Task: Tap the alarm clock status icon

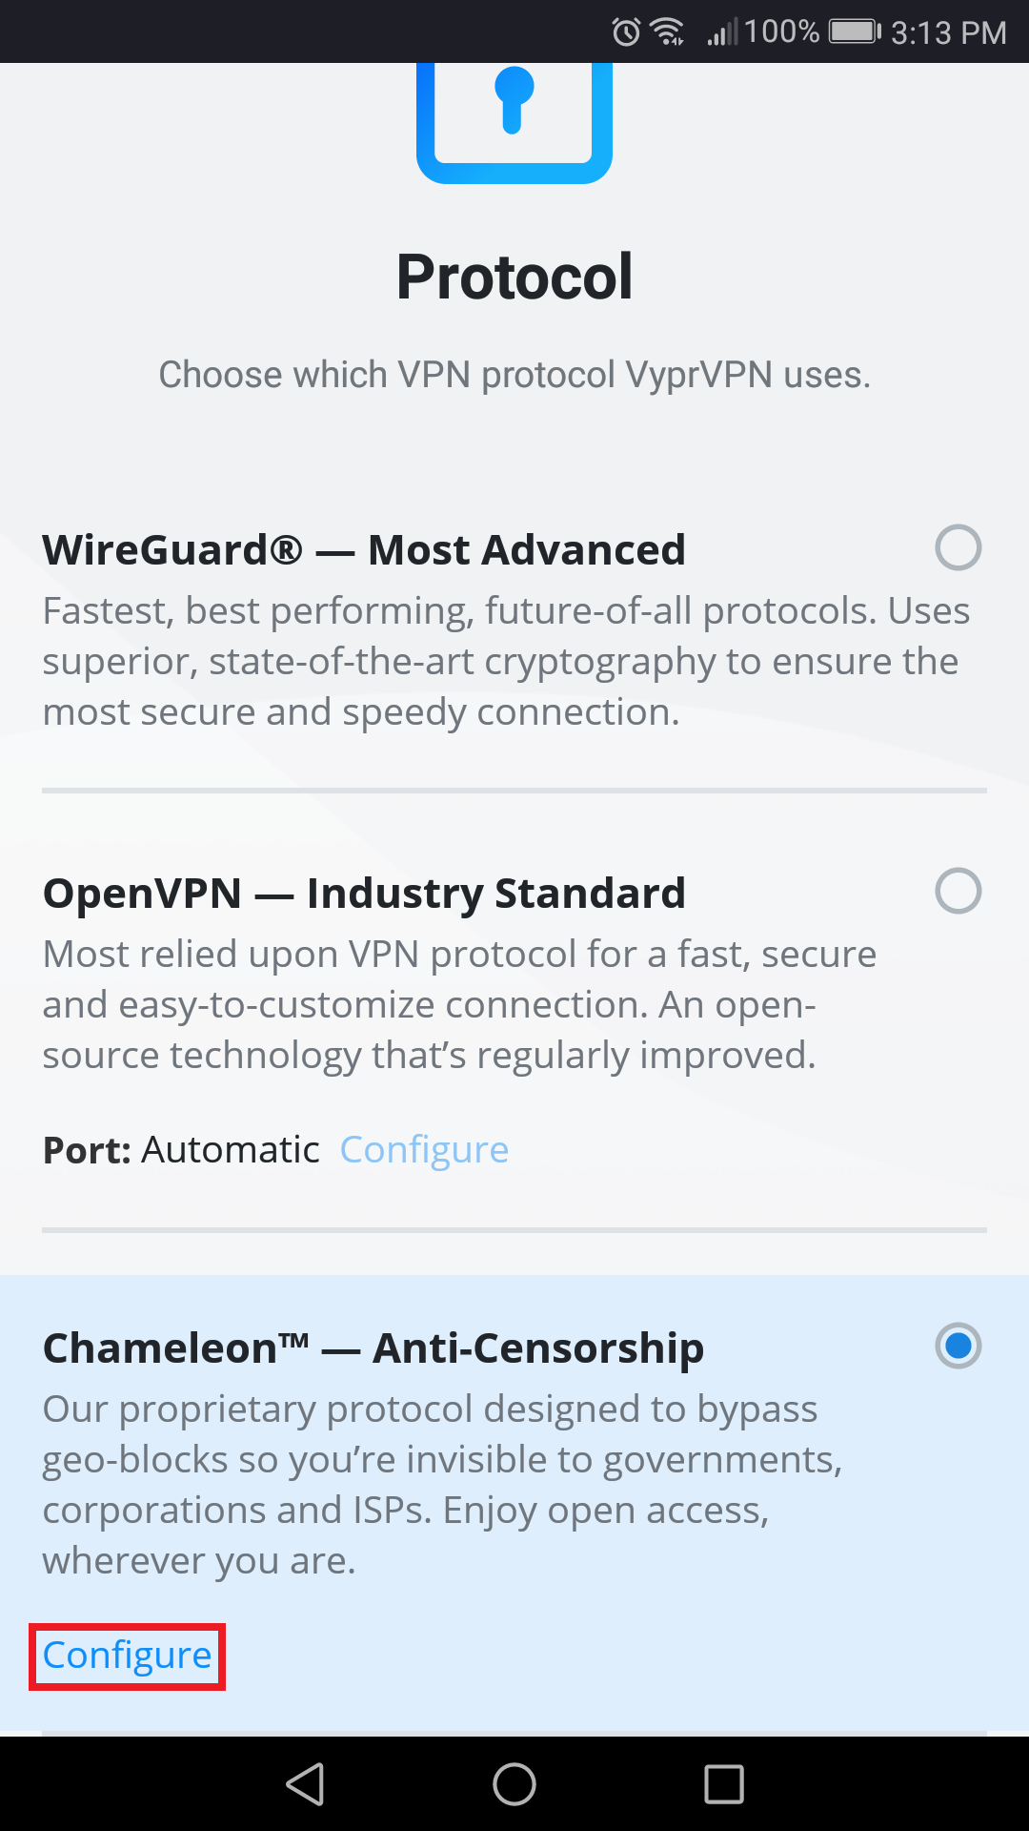Action: 624,31
